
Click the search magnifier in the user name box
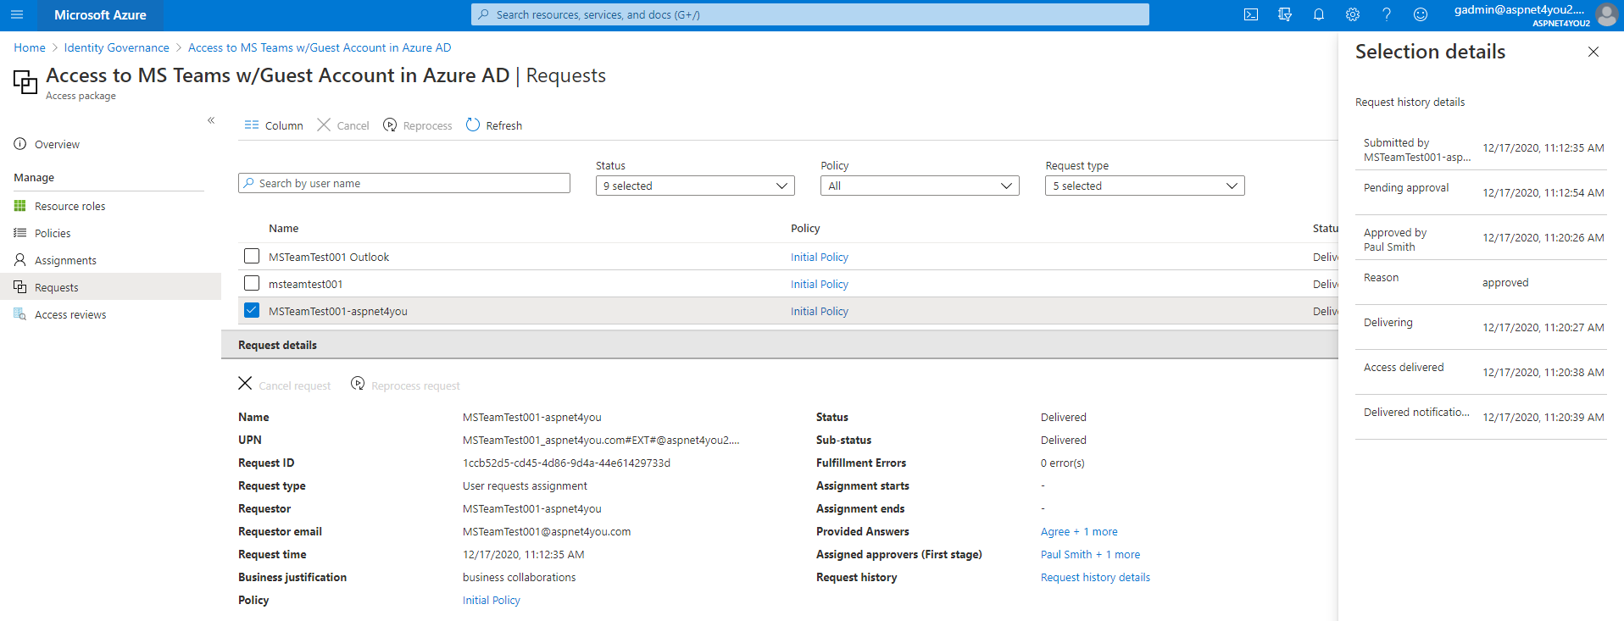(248, 183)
